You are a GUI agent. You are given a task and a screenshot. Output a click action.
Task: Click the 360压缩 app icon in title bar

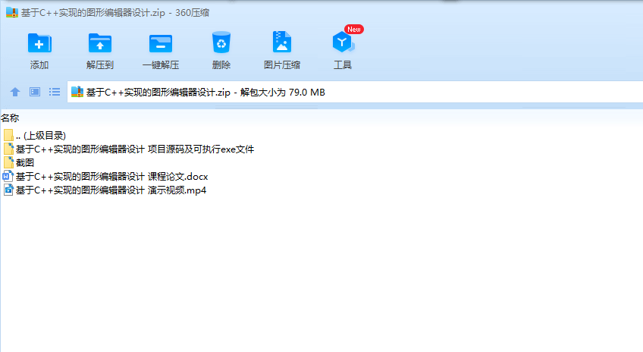click(x=12, y=12)
